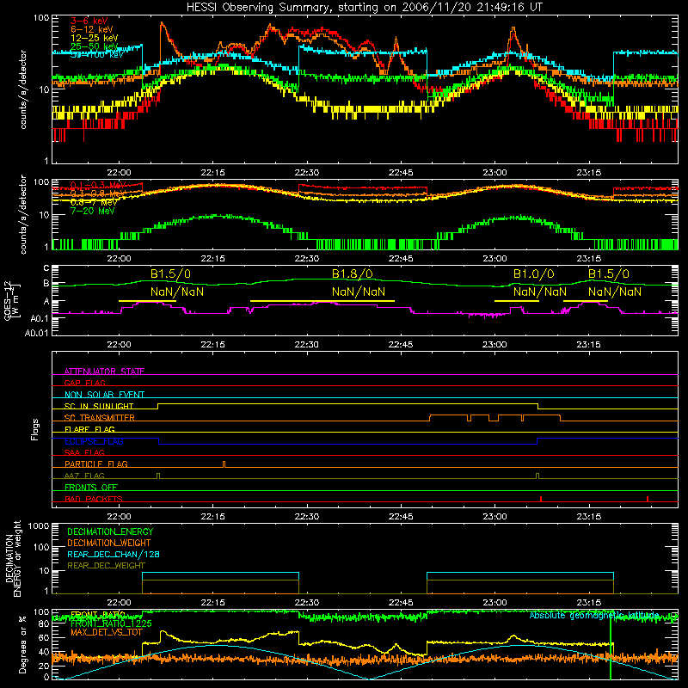Select the SC_IN_SUNLIGHT flag label
Image resolution: width=688 pixels, height=688 pixels.
(x=99, y=406)
